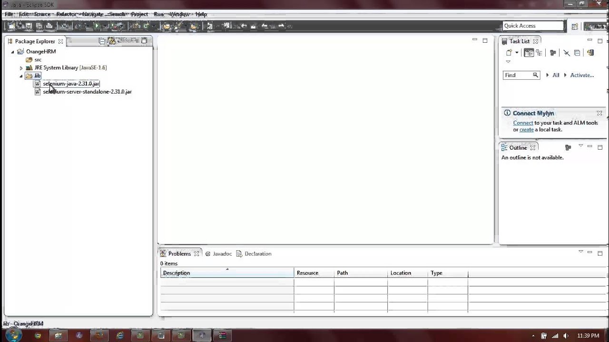Open the Outline view menu triangle
This screenshot has height=342, width=609.
(x=580, y=146)
